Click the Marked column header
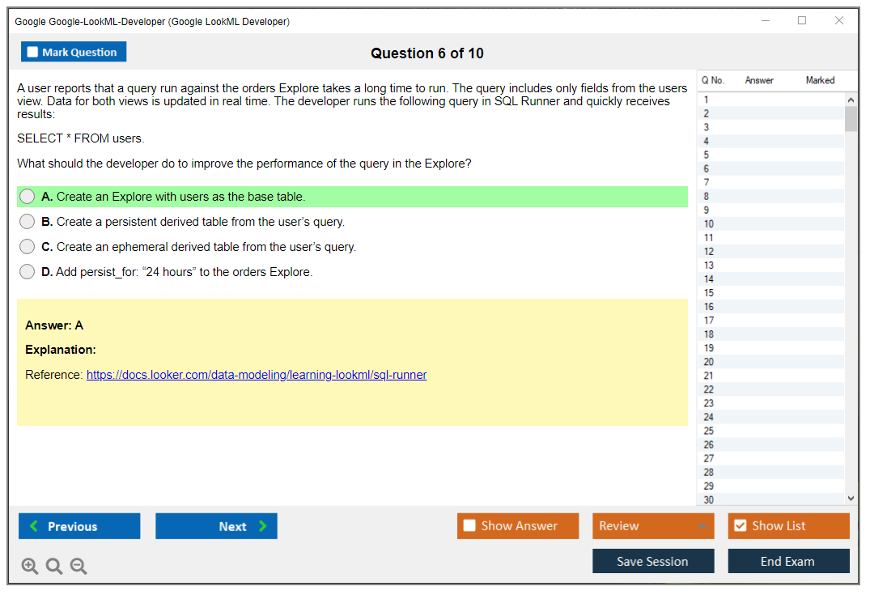 coord(820,80)
